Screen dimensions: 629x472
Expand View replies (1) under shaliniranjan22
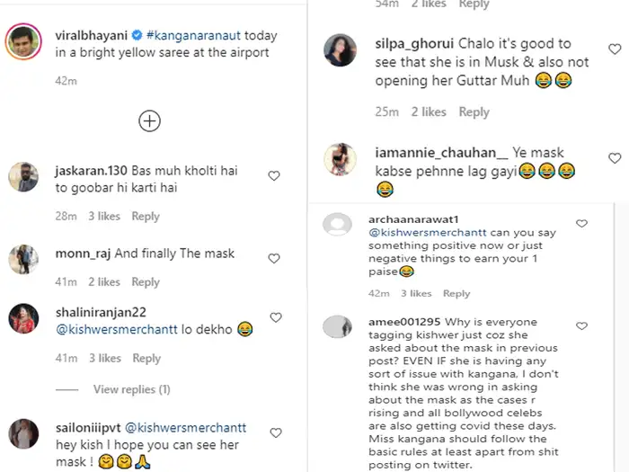pyautogui.click(x=131, y=389)
